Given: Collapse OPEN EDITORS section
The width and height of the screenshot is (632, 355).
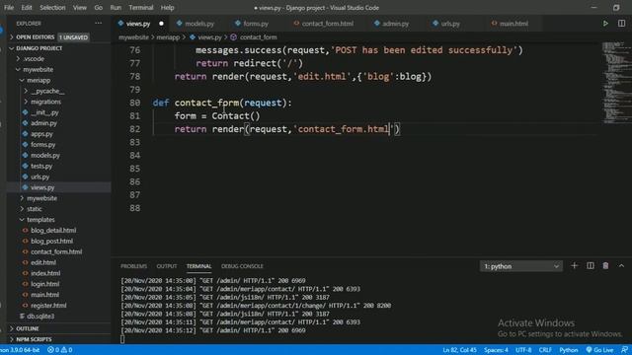Looking at the screenshot, I should tap(36, 37).
